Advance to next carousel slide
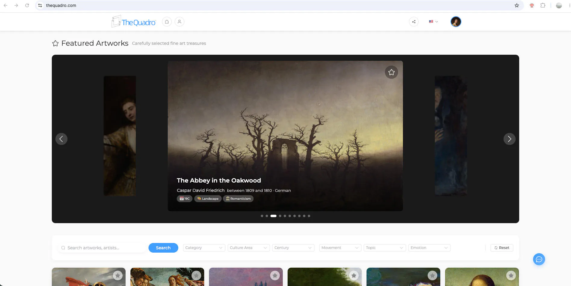This screenshot has width=571, height=286. (x=510, y=139)
